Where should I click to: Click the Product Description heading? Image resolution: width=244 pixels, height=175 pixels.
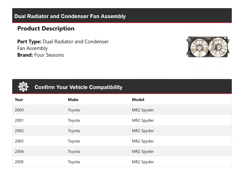click(46, 28)
